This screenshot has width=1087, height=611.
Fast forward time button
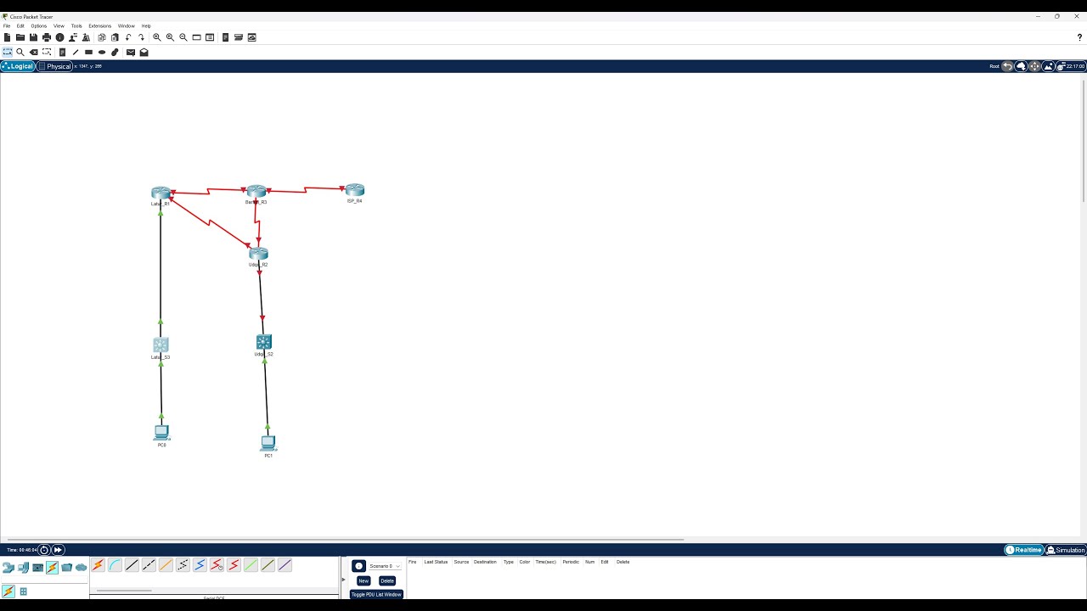click(58, 550)
